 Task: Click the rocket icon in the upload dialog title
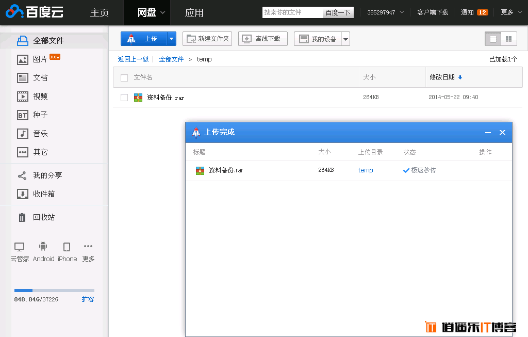pyautogui.click(x=196, y=133)
